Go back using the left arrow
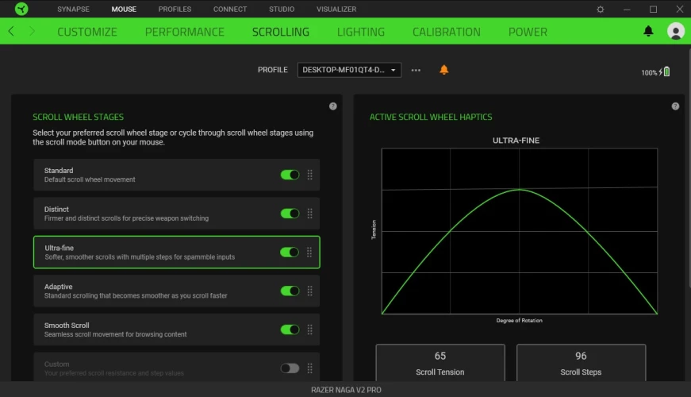 click(11, 32)
